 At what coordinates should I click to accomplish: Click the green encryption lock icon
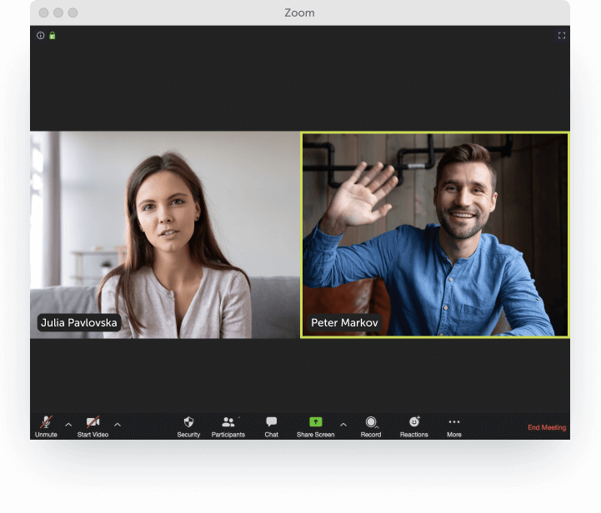point(53,36)
